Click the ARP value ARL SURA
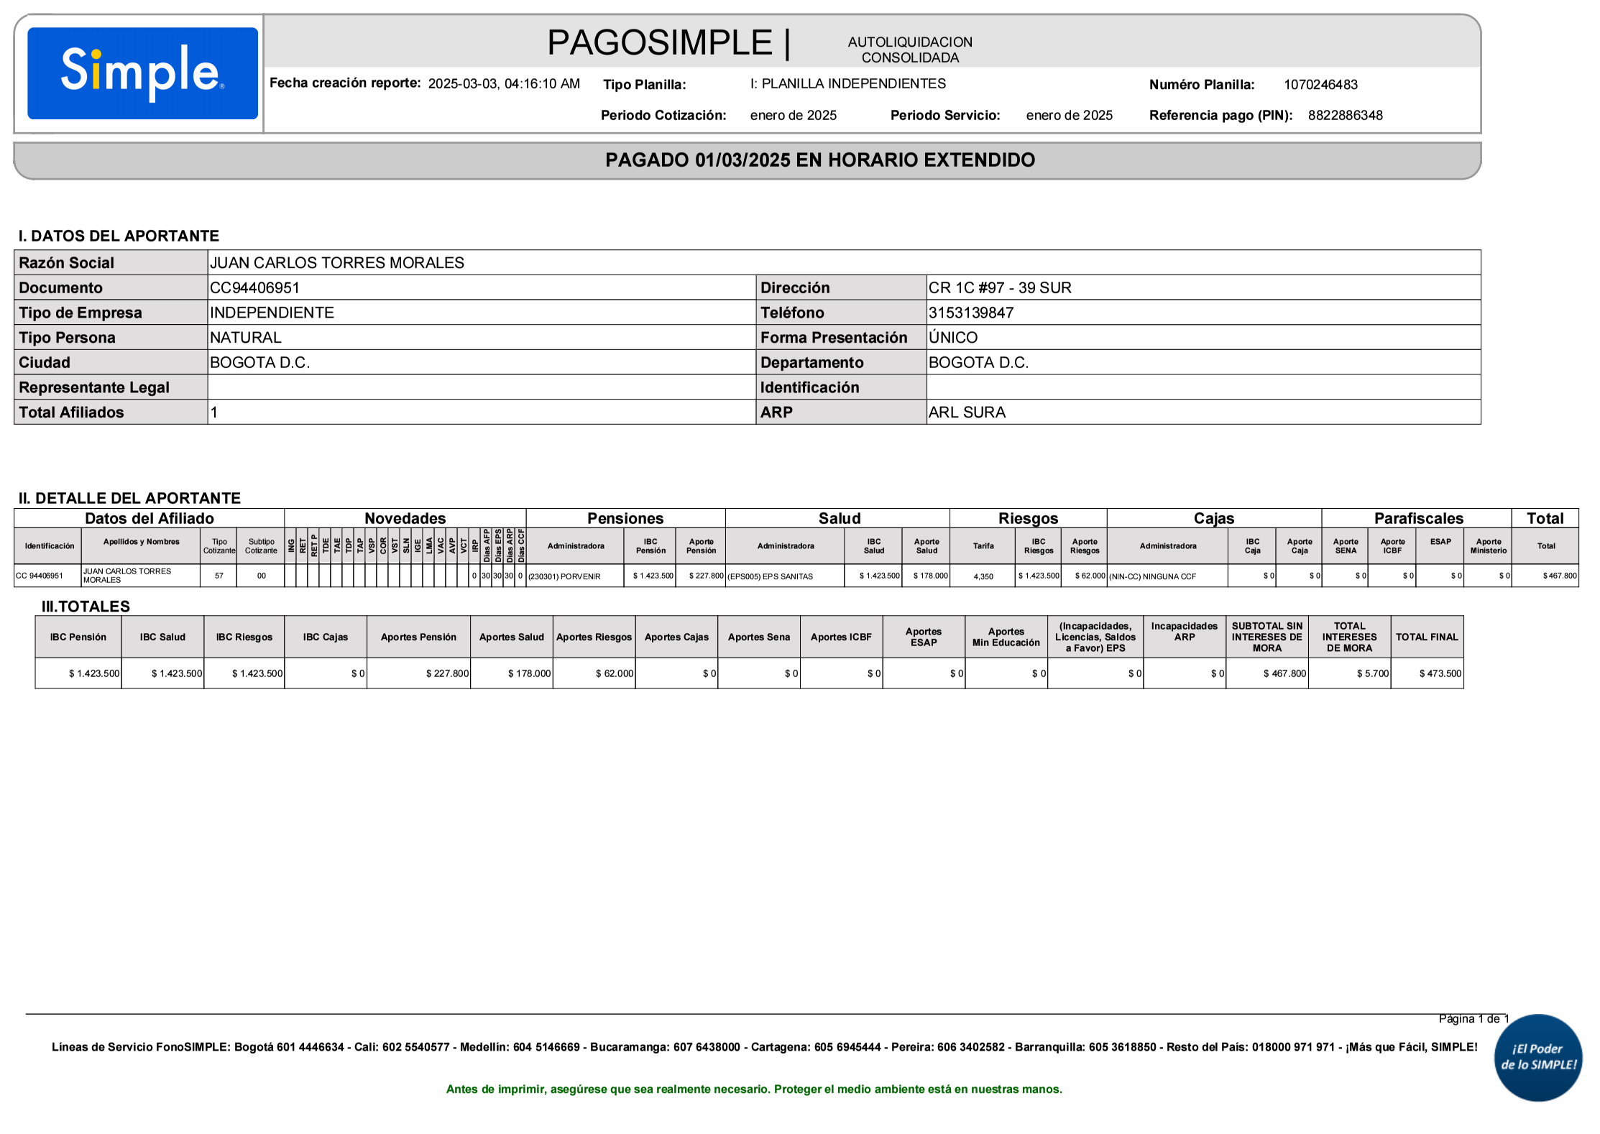Viewport: 1600px width, 1134px height. (967, 412)
